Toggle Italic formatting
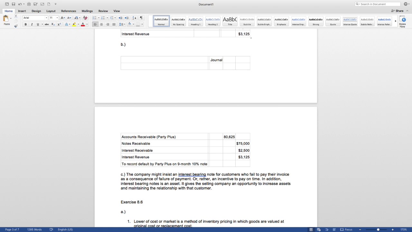The height and width of the screenshot is (232, 412). (32, 24)
